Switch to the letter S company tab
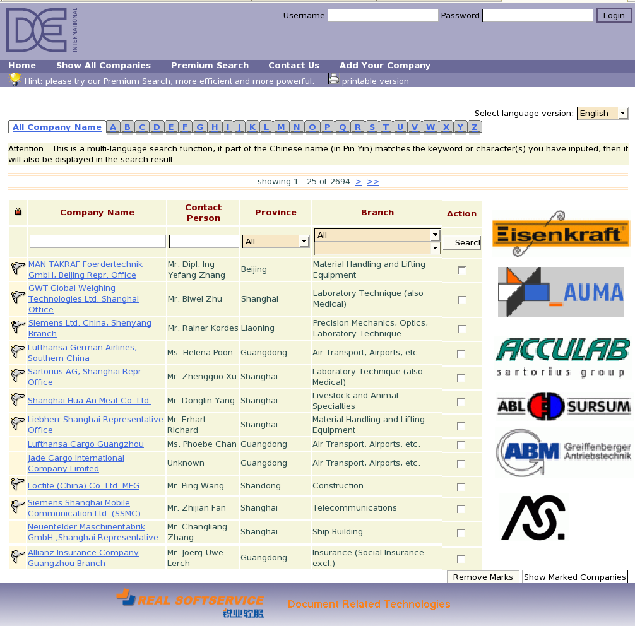 click(372, 127)
